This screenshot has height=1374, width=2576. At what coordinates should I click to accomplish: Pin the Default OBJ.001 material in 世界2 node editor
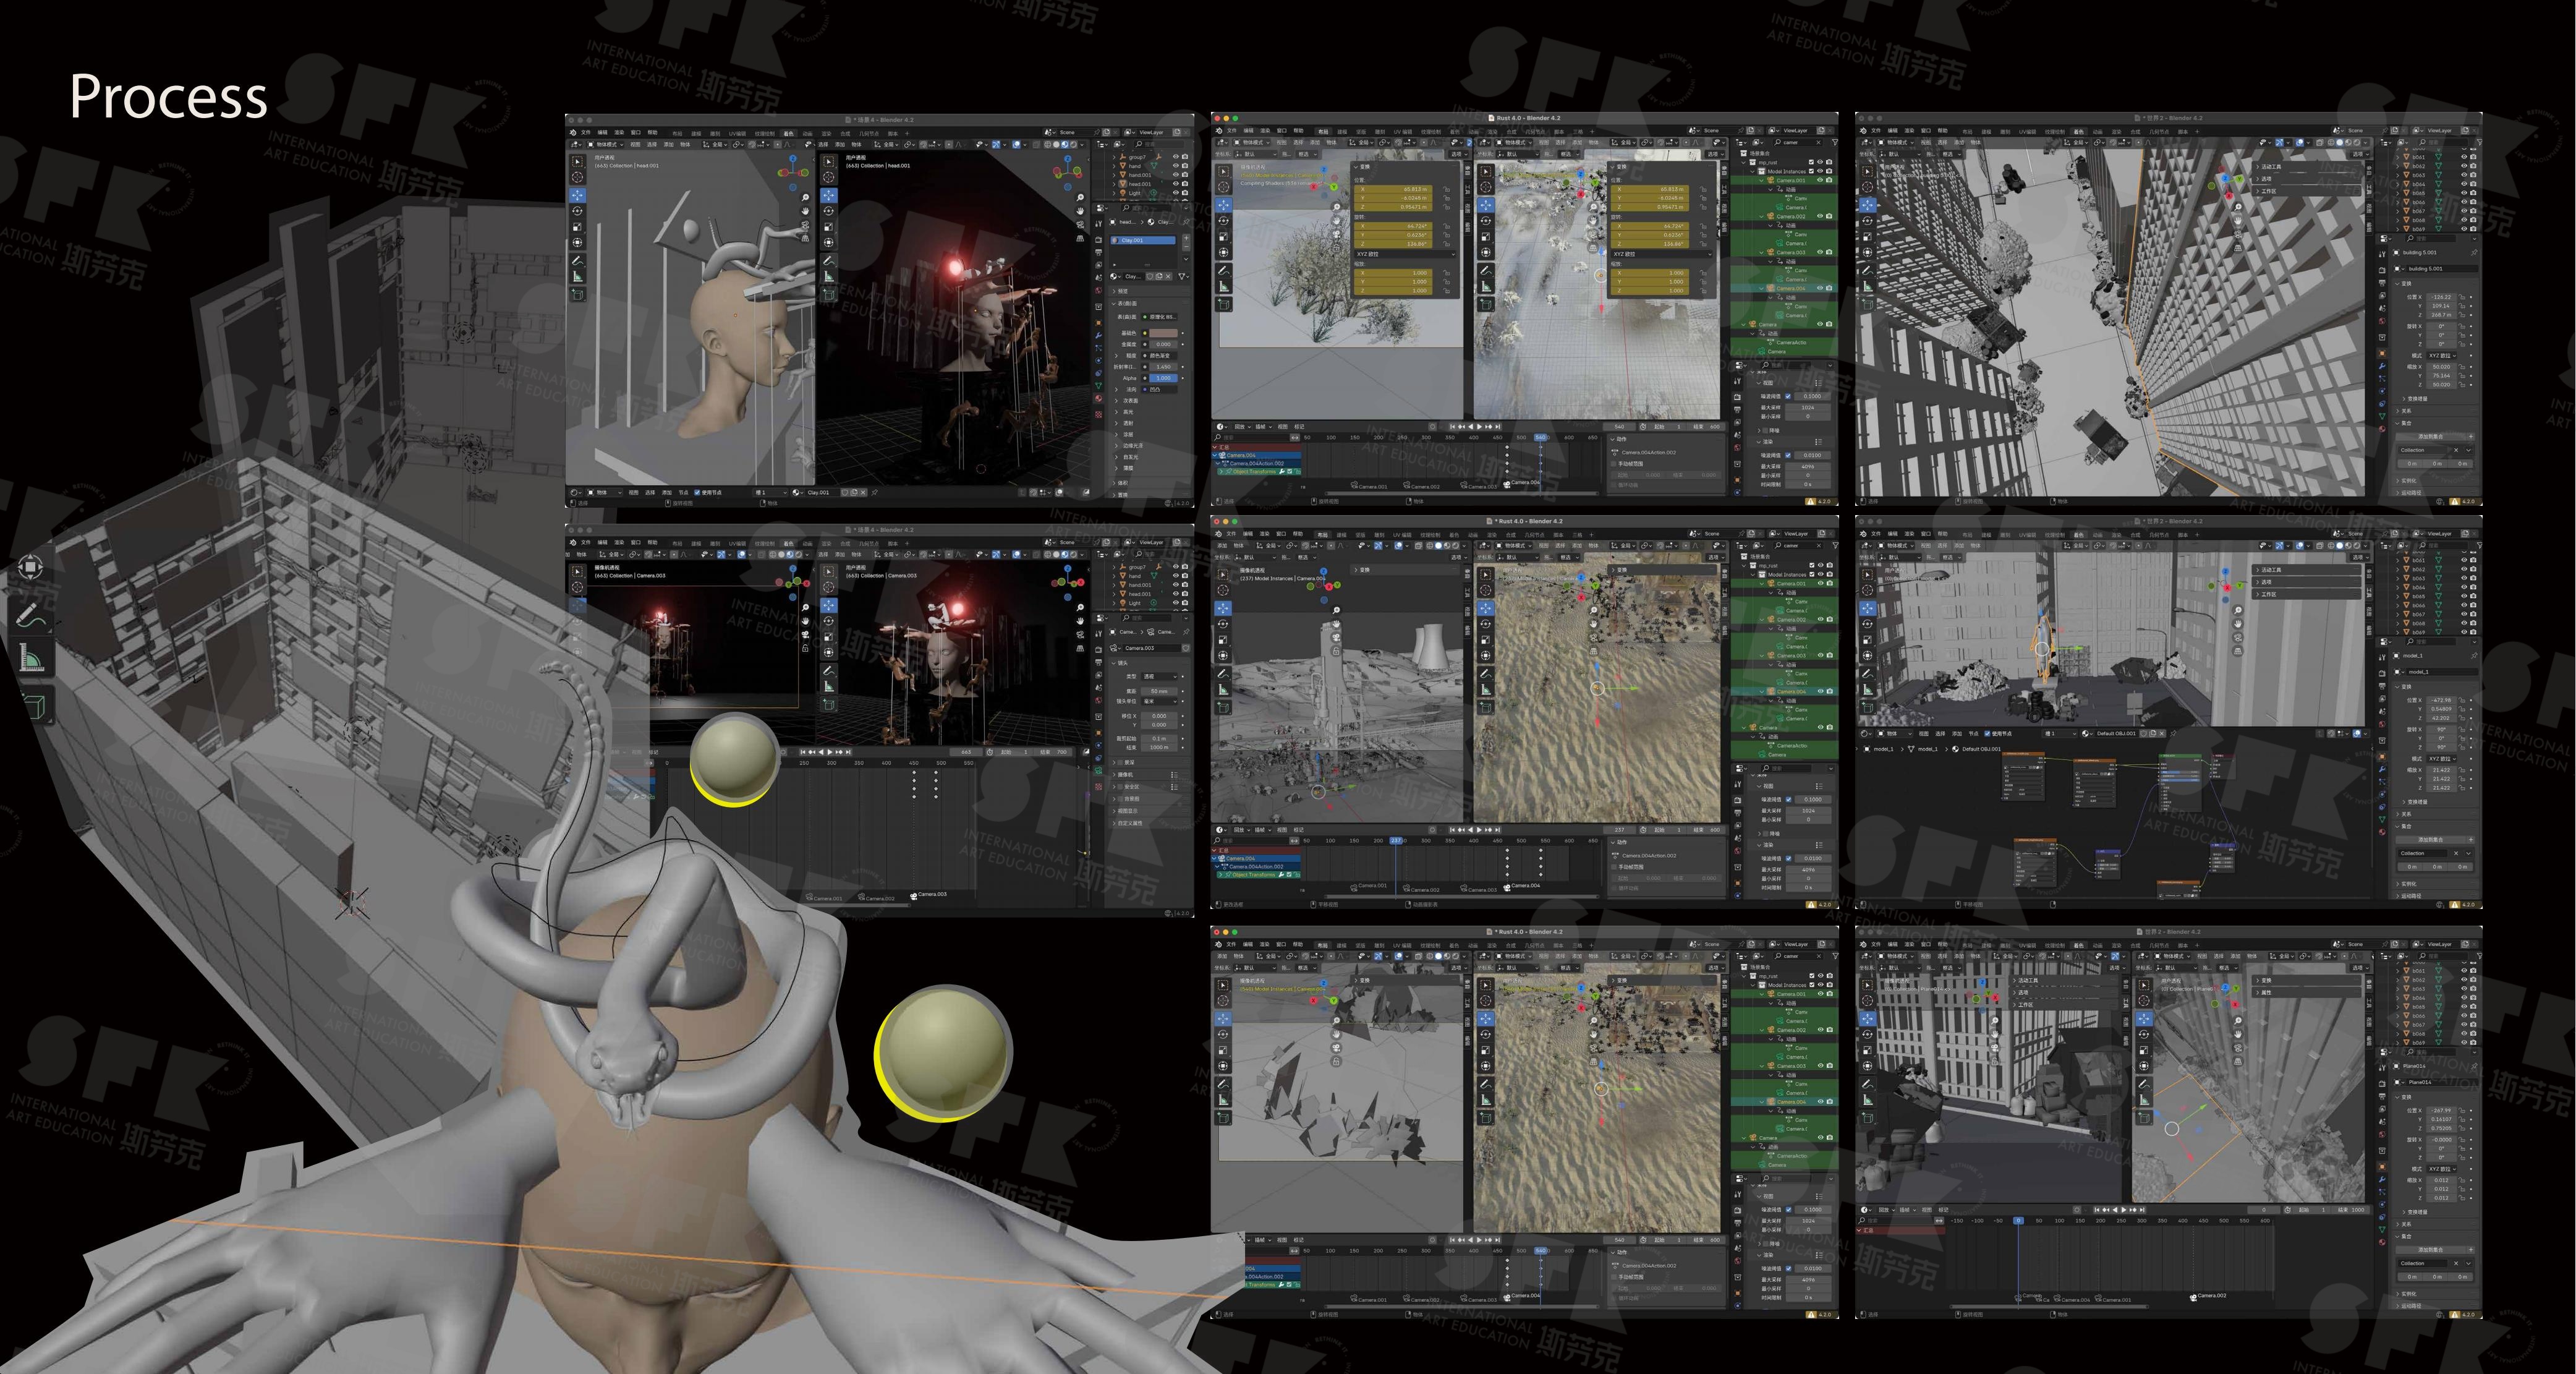[x=2174, y=734]
